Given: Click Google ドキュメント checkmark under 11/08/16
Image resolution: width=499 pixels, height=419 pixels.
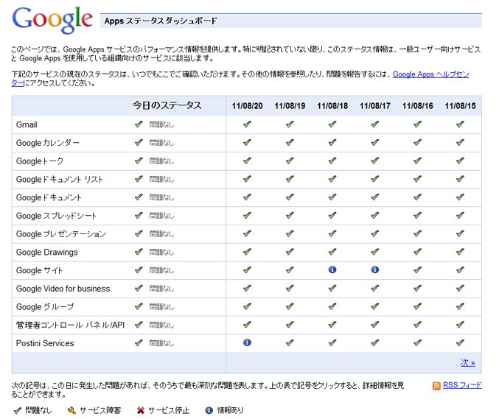Looking at the screenshot, I should click(417, 197).
